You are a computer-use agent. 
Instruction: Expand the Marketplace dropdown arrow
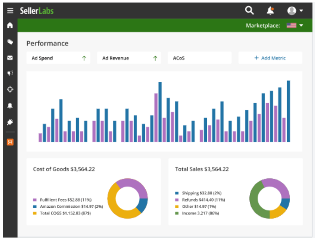(x=301, y=25)
